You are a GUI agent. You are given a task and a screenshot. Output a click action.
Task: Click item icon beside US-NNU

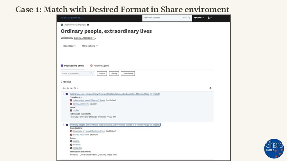pyautogui.click(x=71, y=145)
